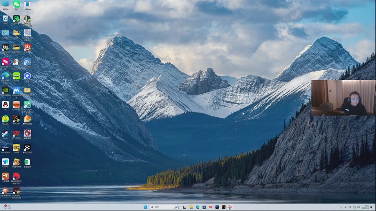Open WPS from the taskbar
Screen dimensions: 376x211
pyautogui.click(x=211, y=207)
